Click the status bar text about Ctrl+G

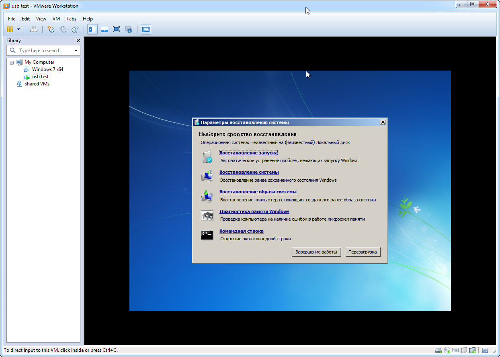point(61,350)
